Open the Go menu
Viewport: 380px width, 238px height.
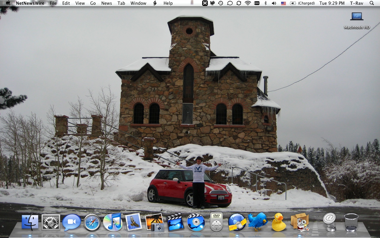pos(93,3)
